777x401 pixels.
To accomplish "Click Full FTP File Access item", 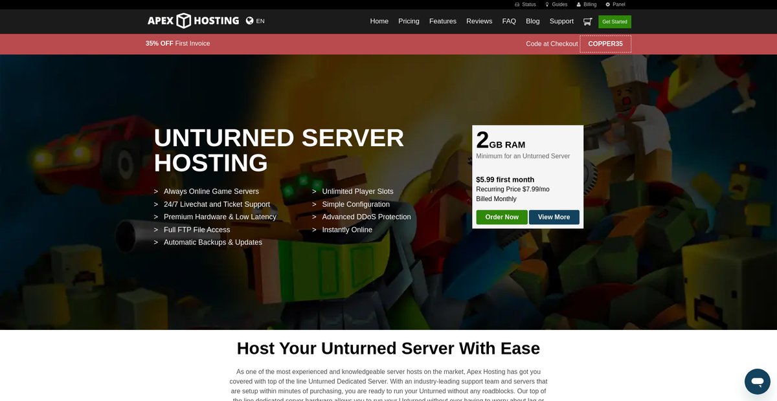I will tap(197, 230).
